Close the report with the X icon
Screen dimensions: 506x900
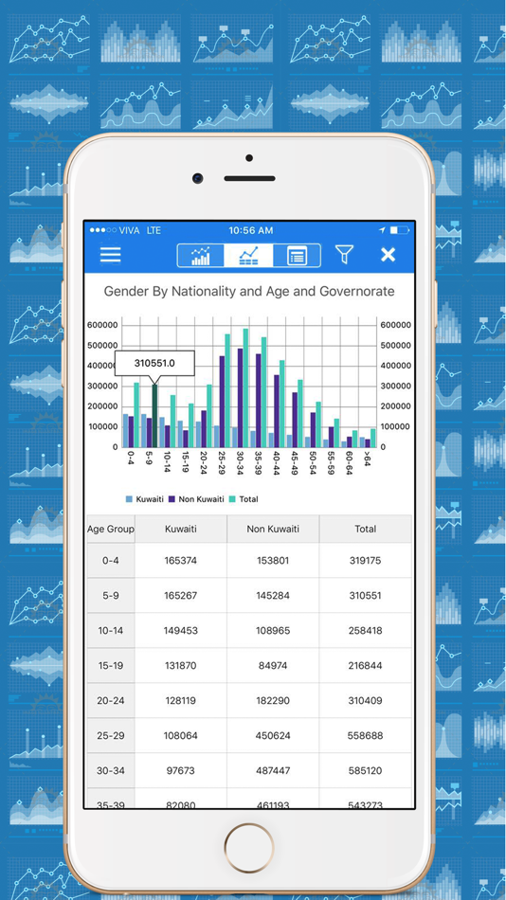(389, 255)
